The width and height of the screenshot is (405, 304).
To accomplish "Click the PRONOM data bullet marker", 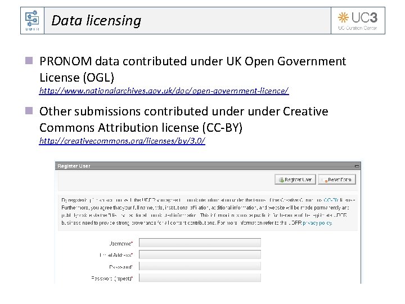I will pyautogui.click(x=29, y=61).
